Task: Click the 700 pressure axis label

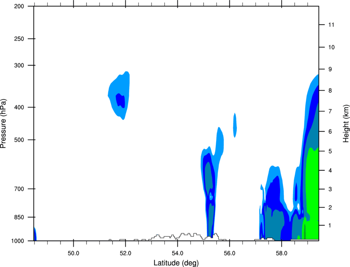Action: click(19, 189)
